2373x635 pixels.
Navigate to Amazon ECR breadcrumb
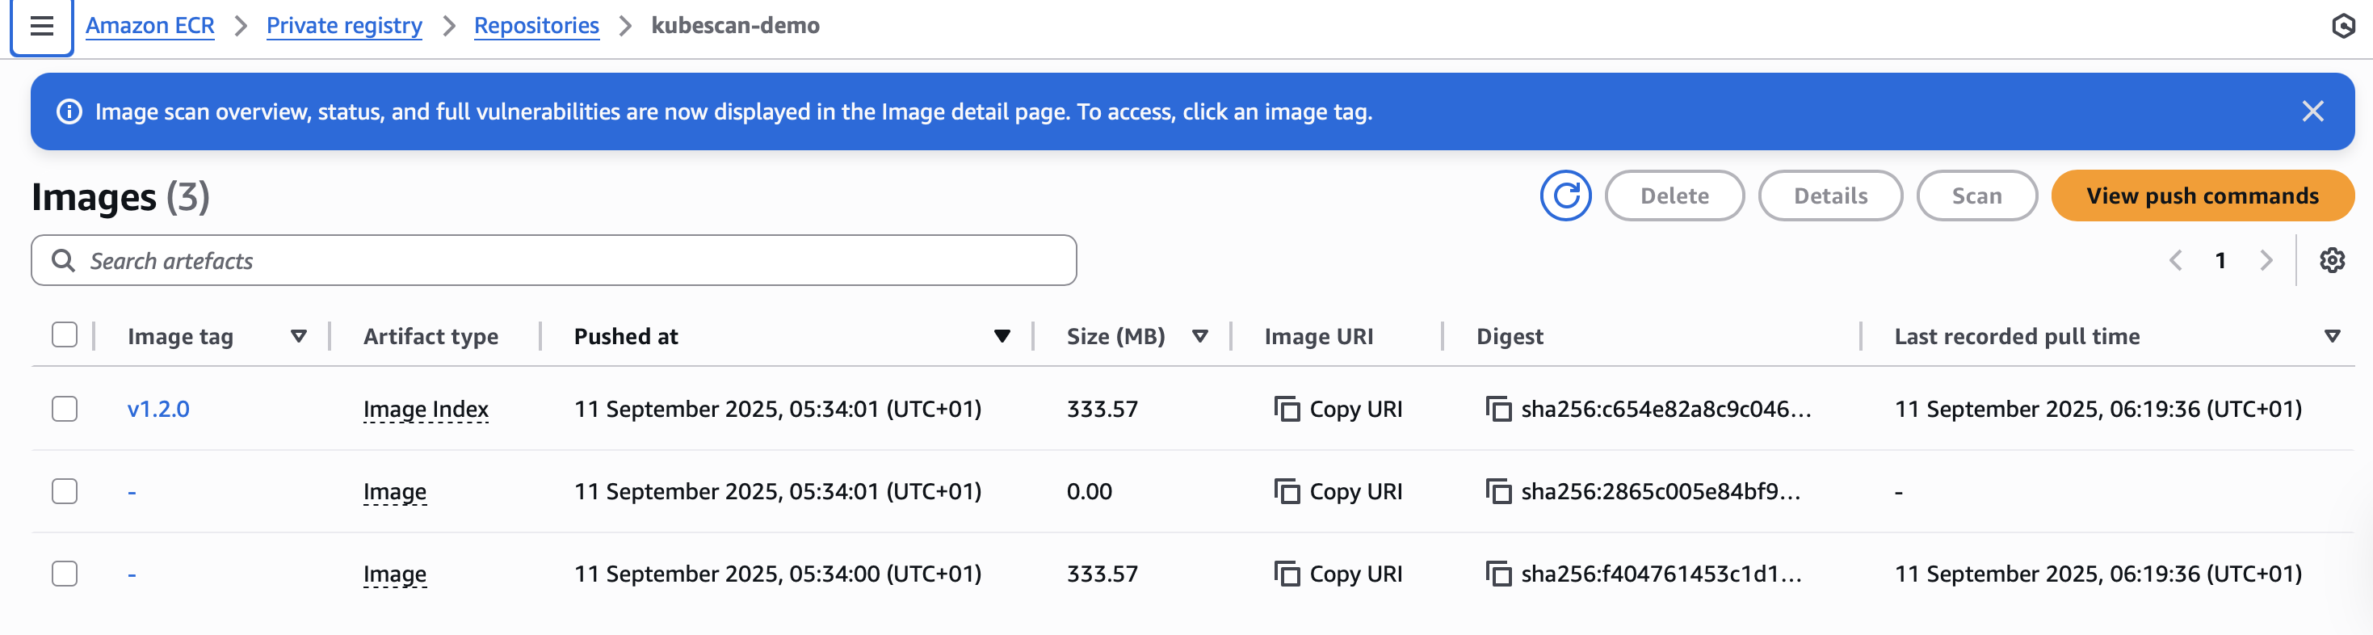(150, 26)
